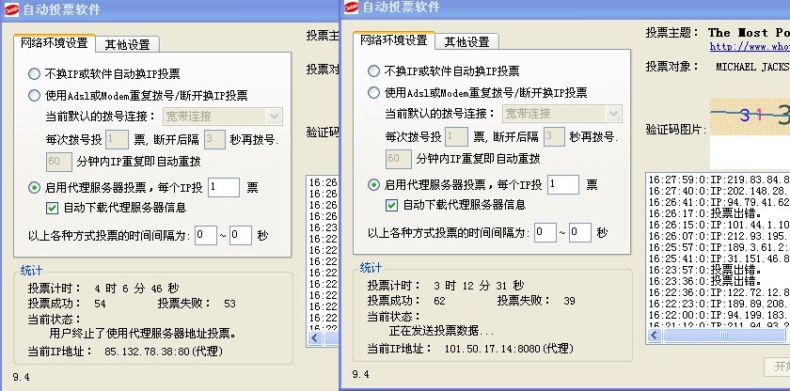
Task: Enable proxy server voting in the right window
Action: pos(374,185)
